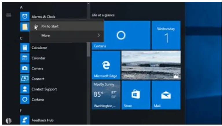Click the yellow notepad icon below Alarms
Image resolution: width=222 pixels, height=126 pixels.
[x=25, y=27]
